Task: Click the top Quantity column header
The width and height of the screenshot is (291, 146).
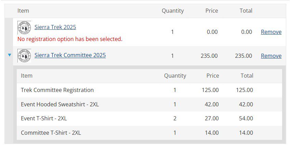Action: coord(173,11)
